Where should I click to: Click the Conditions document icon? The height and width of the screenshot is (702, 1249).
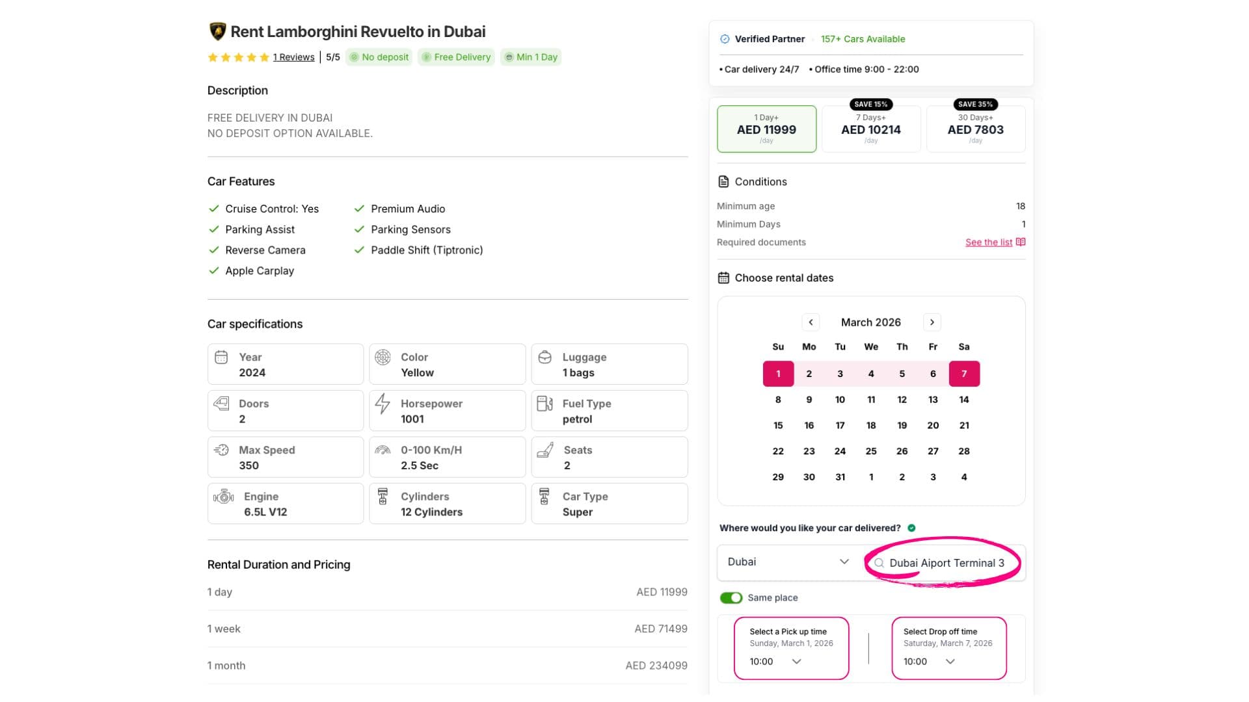tap(723, 182)
